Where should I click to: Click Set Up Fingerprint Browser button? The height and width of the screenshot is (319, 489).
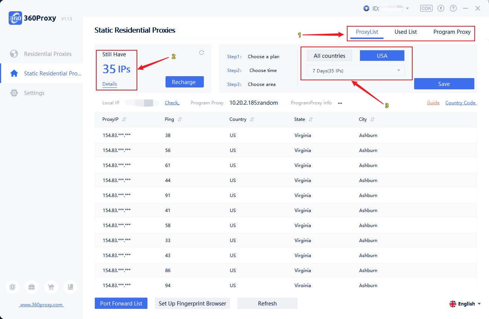(x=192, y=304)
